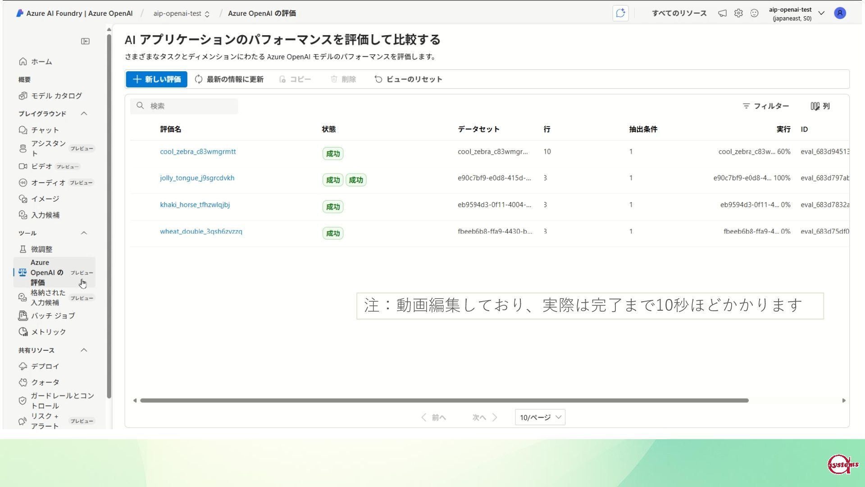Sort by the 評価名 column header
This screenshot has width=865, height=487.
tap(171, 129)
